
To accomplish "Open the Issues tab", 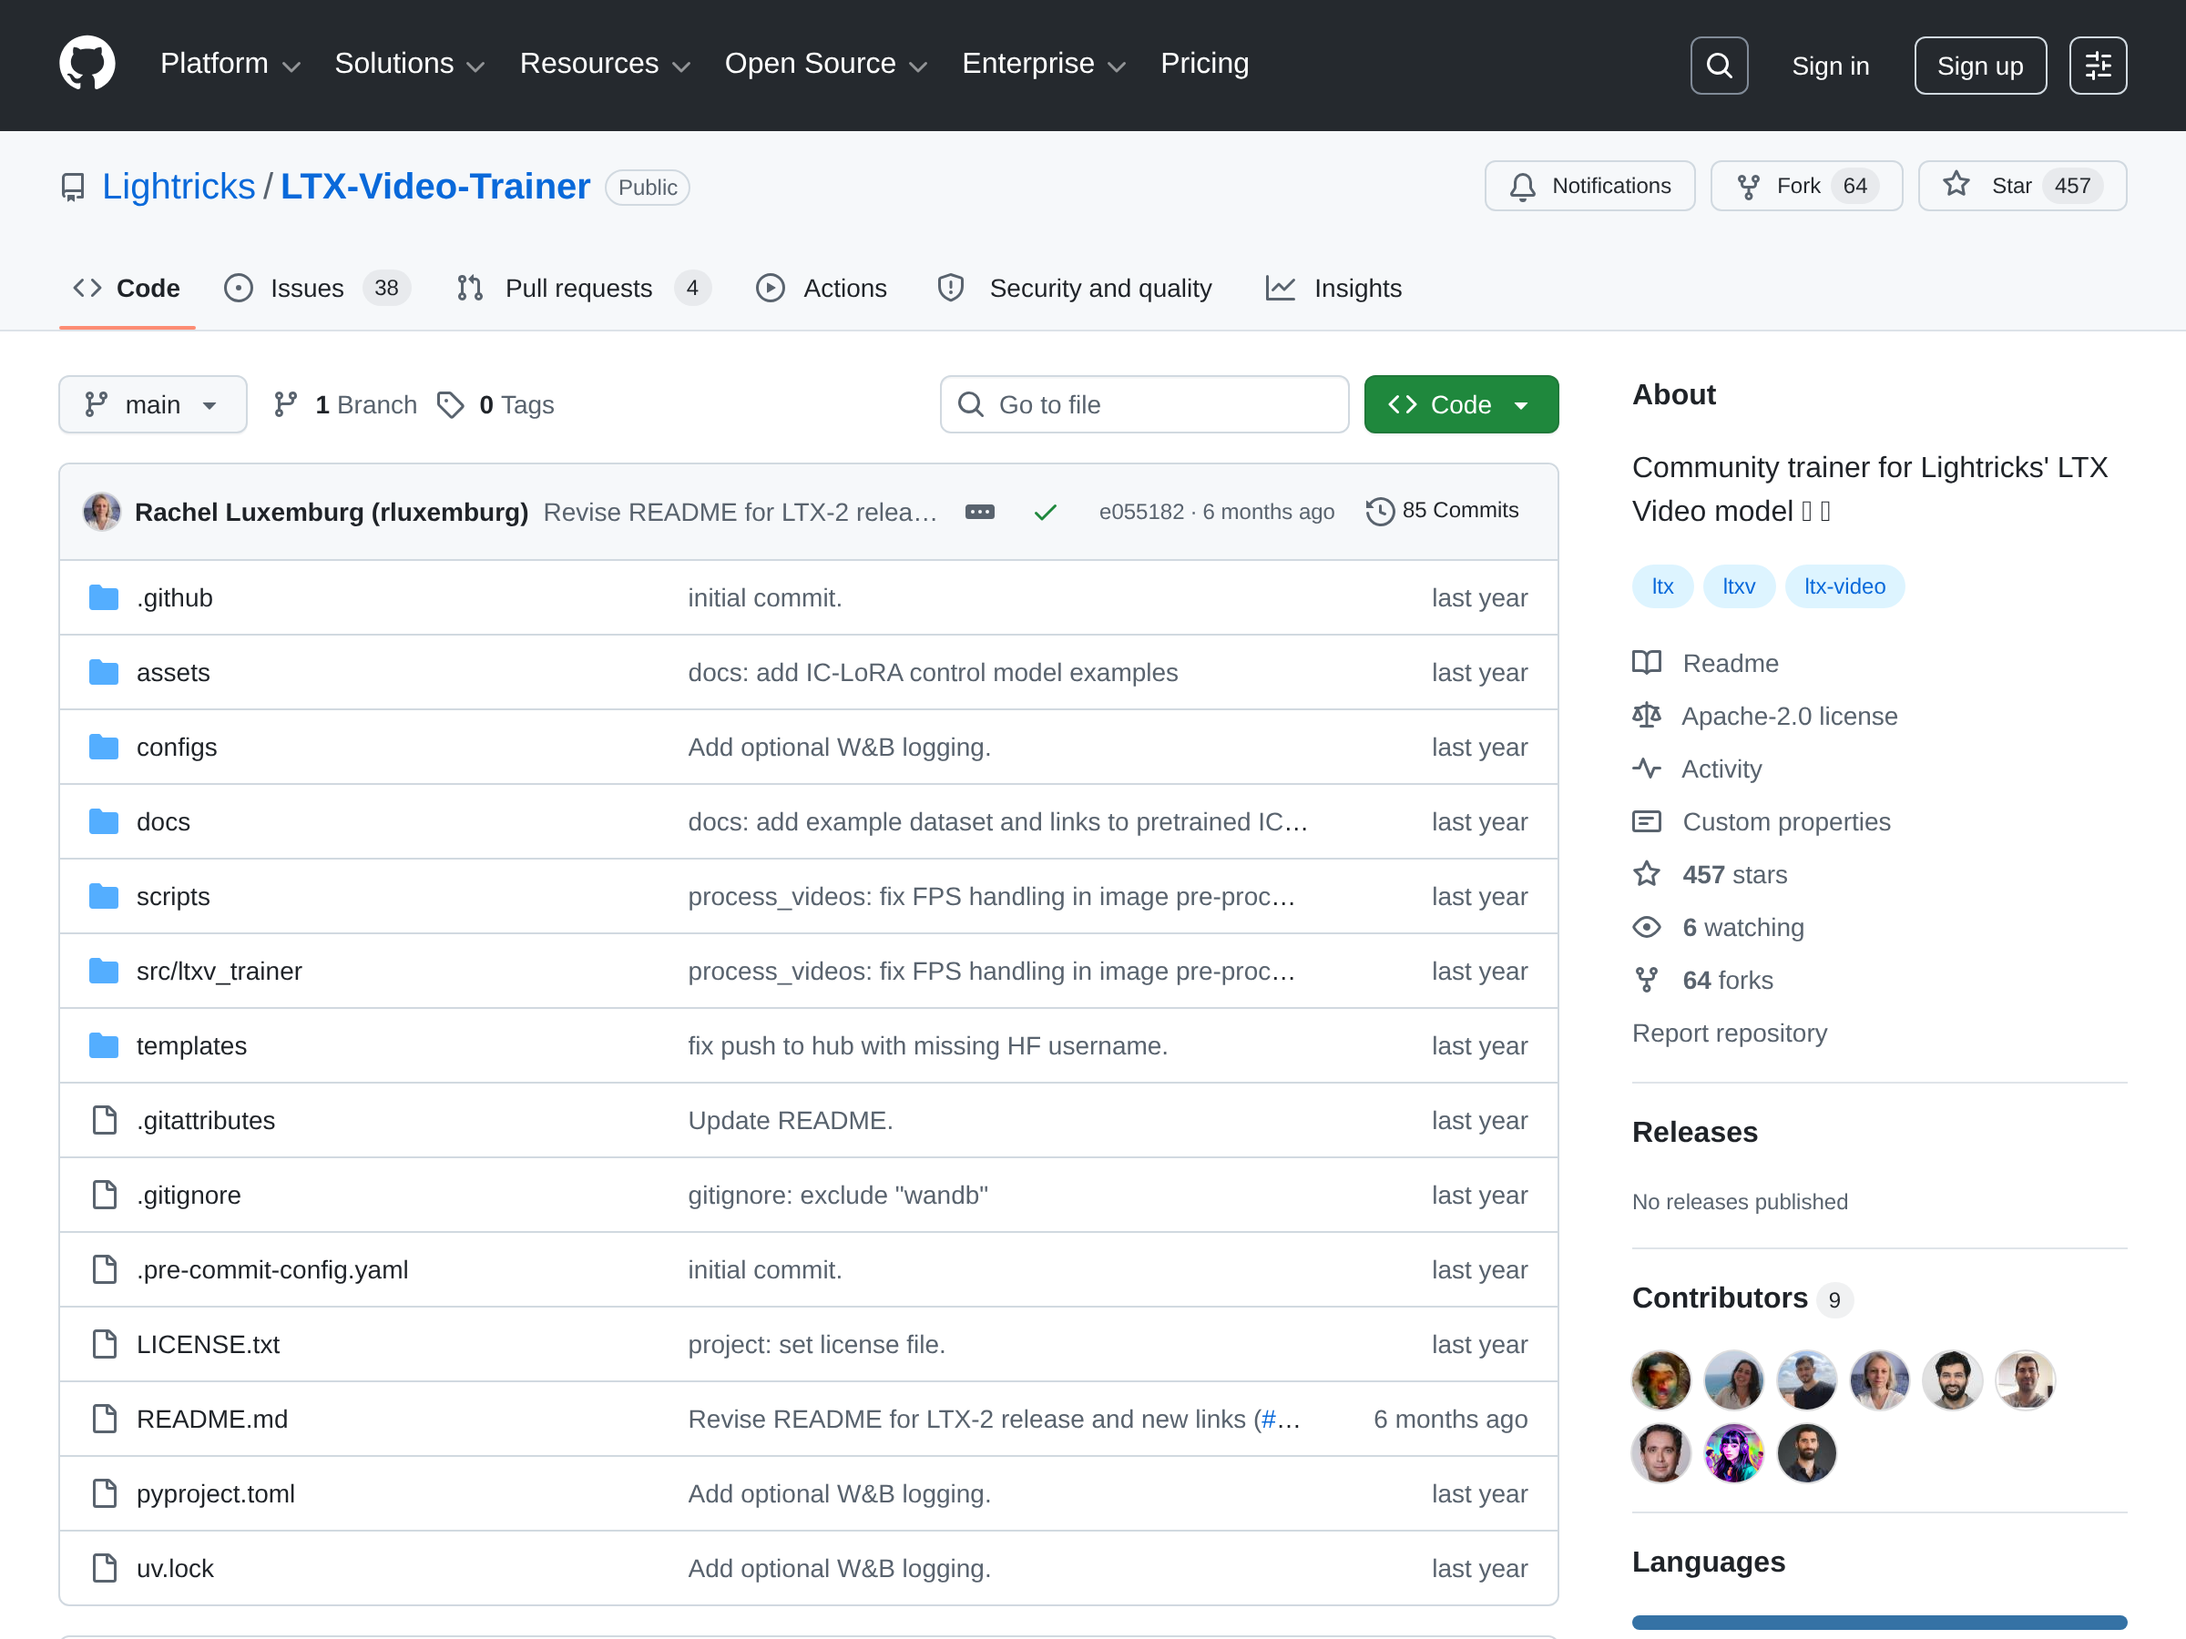I will click(317, 289).
